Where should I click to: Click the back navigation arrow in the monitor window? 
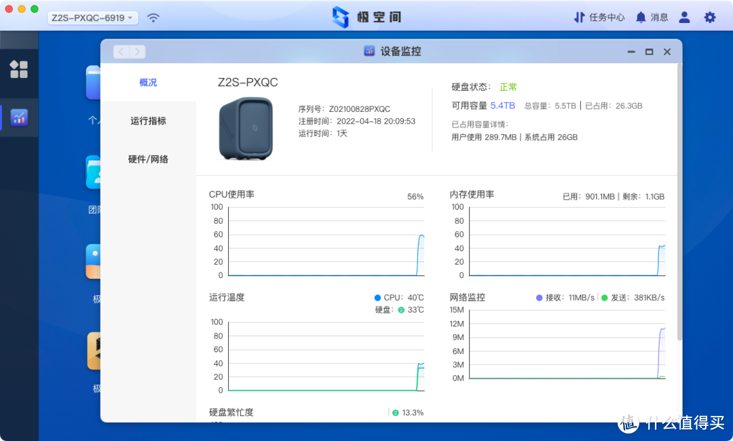pyautogui.click(x=121, y=51)
